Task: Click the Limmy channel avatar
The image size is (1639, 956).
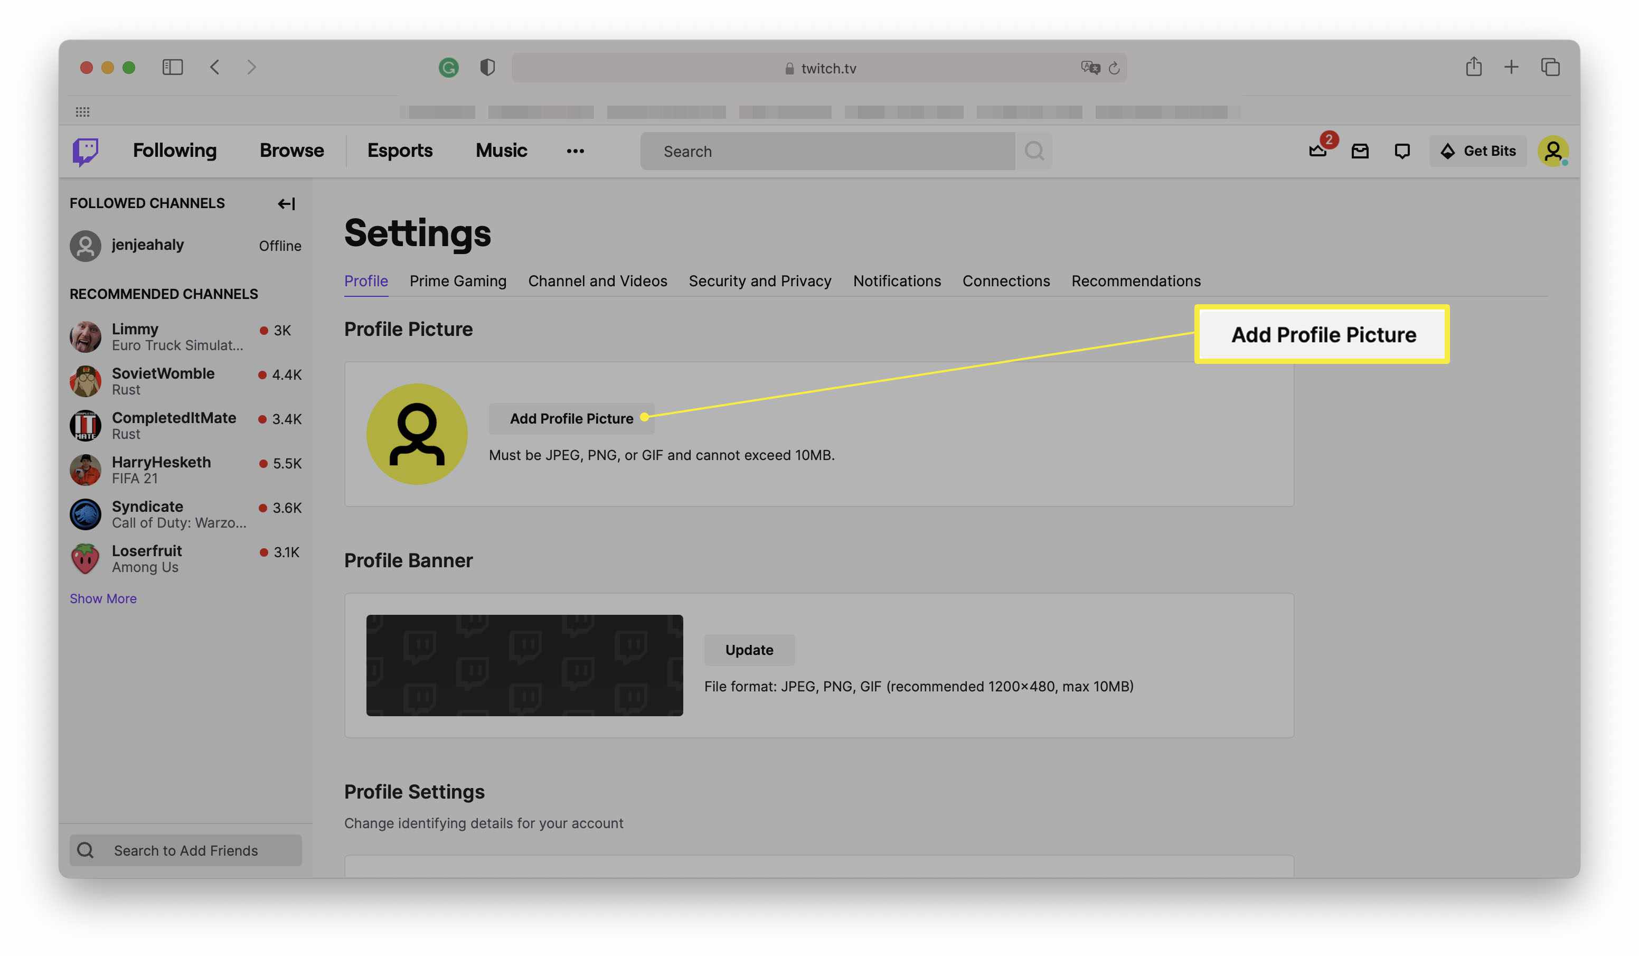Action: pyautogui.click(x=85, y=337)
